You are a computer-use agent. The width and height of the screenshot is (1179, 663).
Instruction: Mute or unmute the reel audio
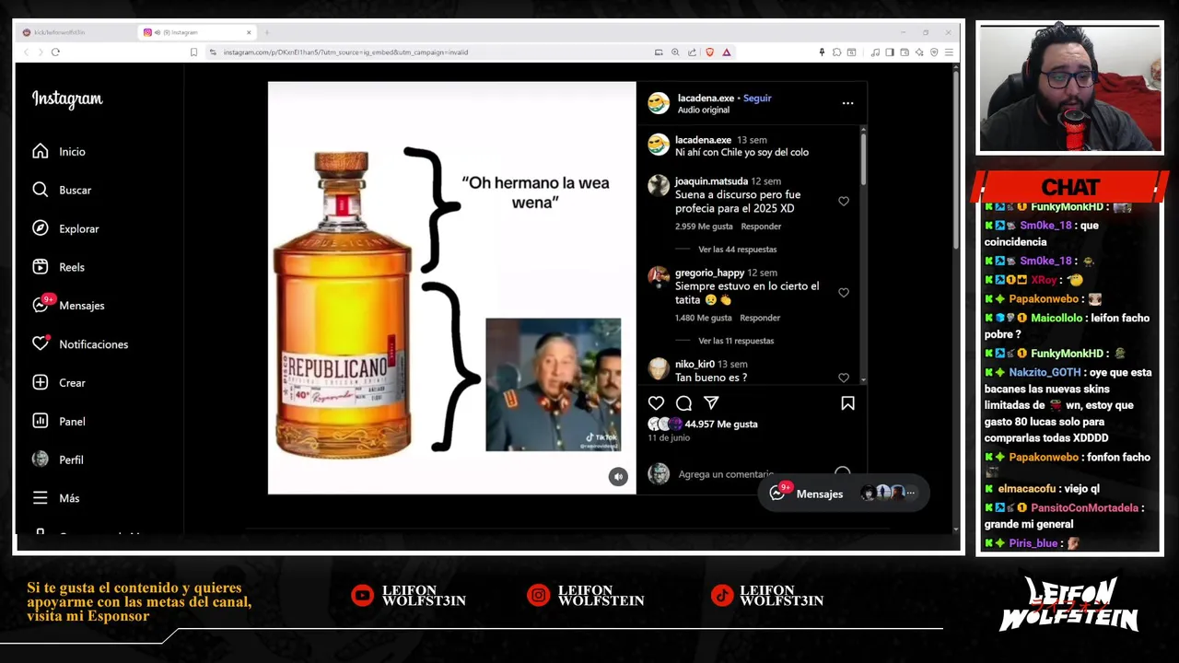[618, 476]
